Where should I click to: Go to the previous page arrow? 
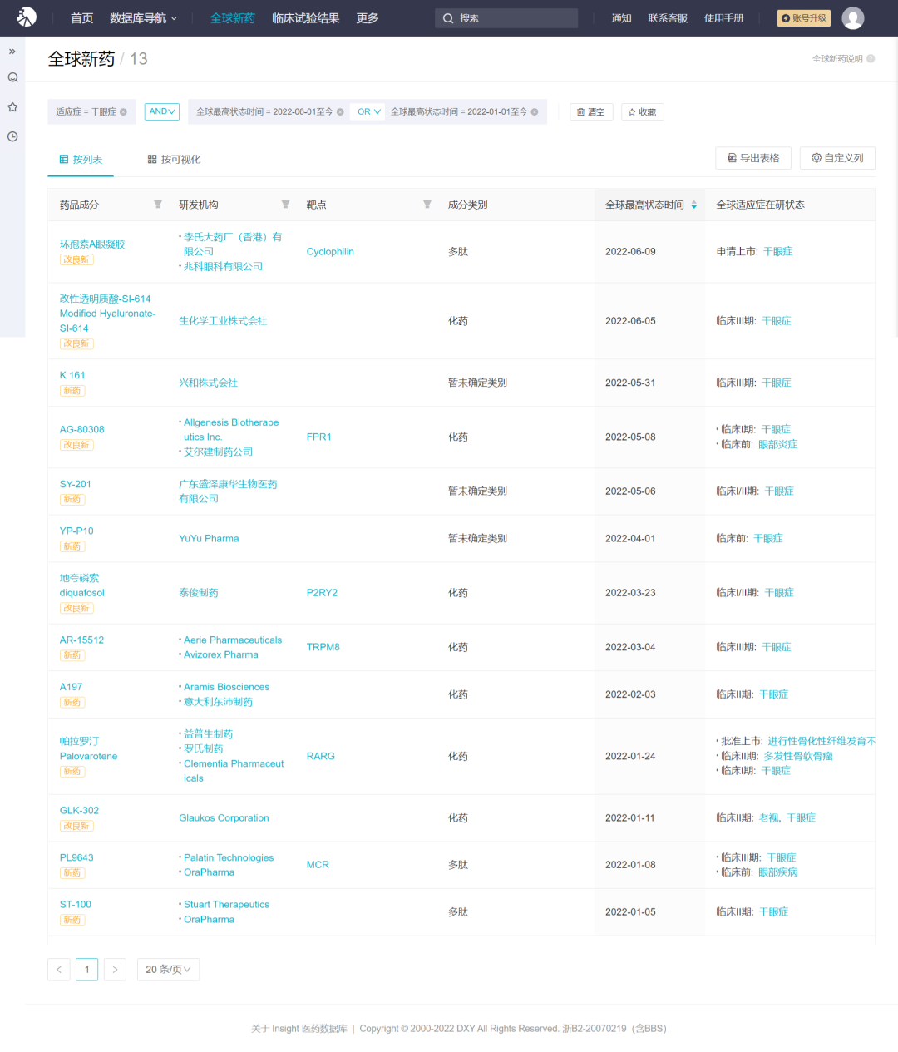[59, 970]
